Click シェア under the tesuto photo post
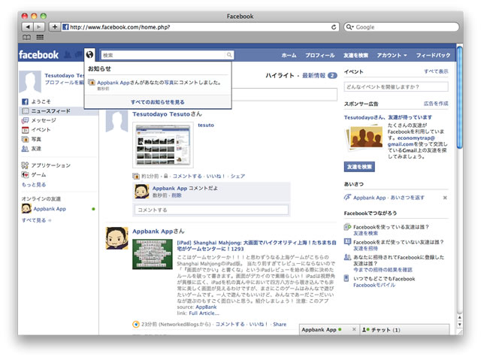The image size is (481, 357). 237,176
